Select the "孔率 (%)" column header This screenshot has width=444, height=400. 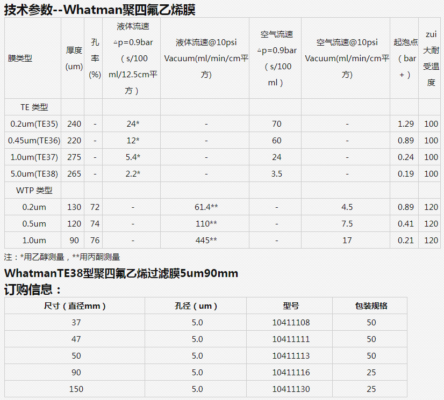(95, 59)
